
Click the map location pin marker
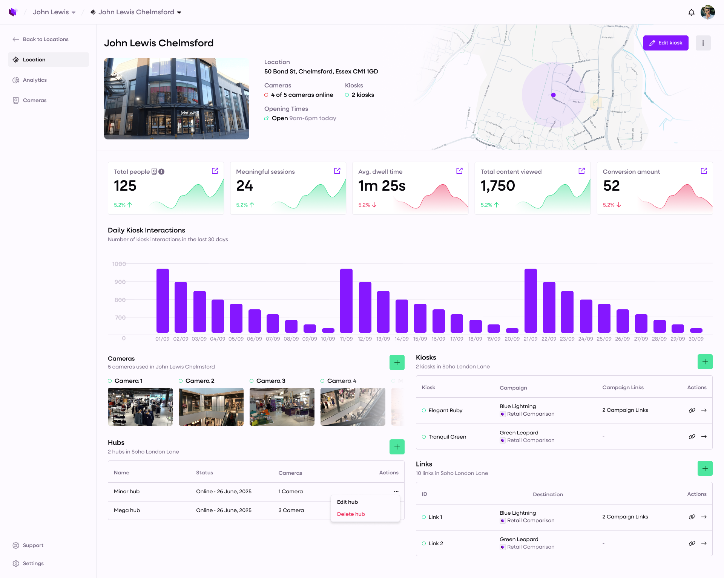click(x=553, y=95)
